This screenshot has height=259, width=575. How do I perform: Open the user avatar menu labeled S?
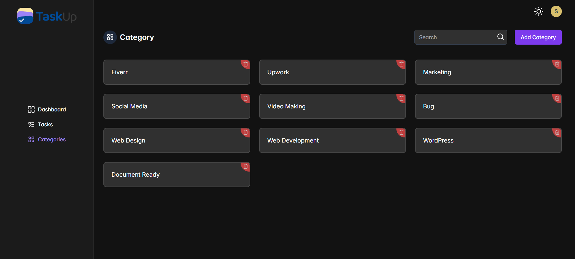click(x=556, y=11)
